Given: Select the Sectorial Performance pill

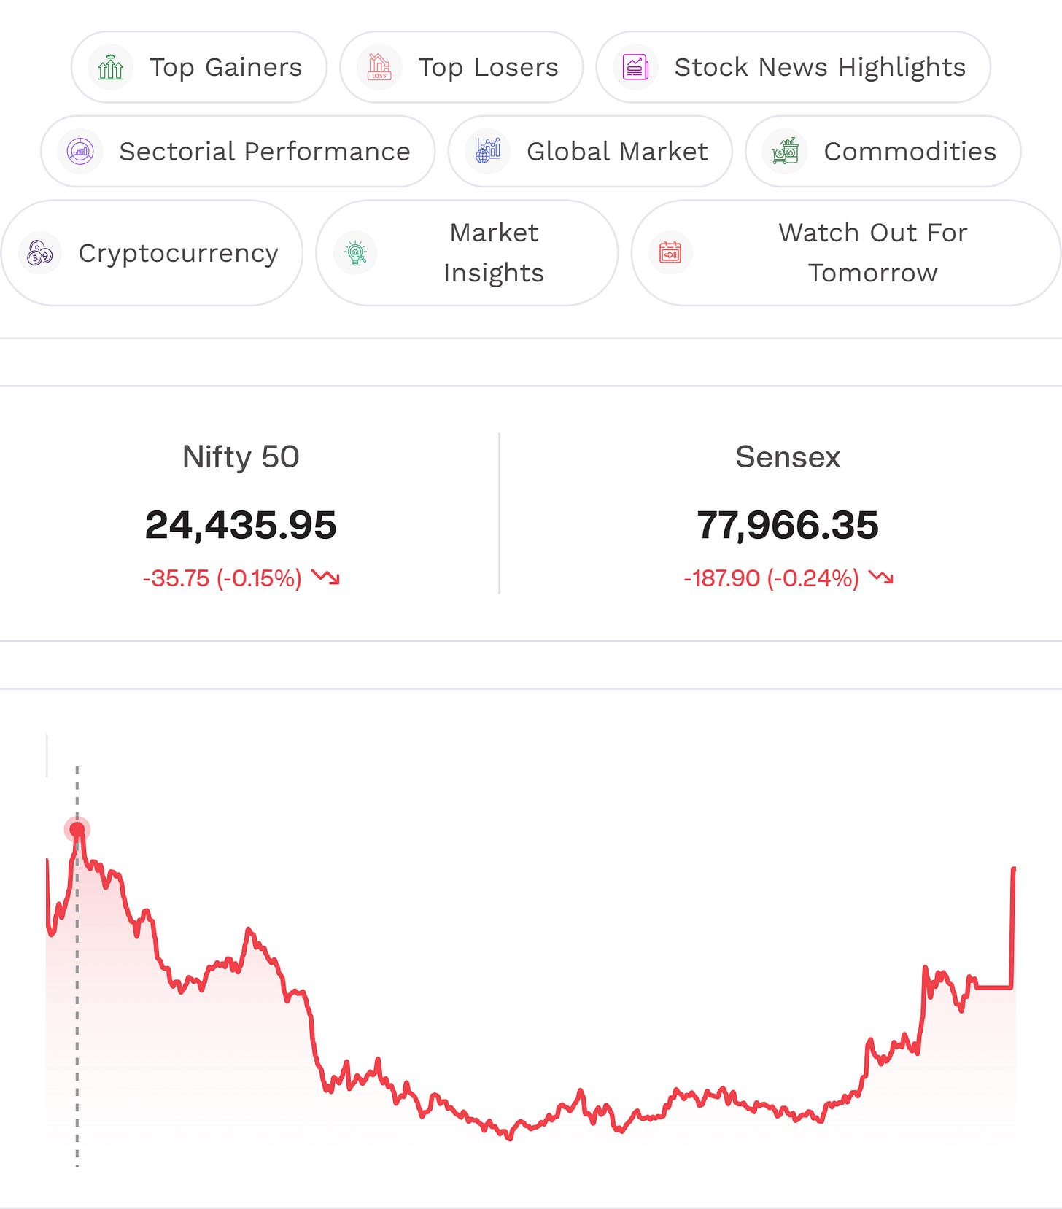Looking at the screenshot, I should coord(238,152).
